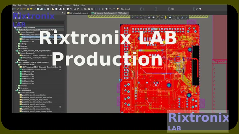Click the Interactive routing icon in main toolbar

(x=18, y=9)
